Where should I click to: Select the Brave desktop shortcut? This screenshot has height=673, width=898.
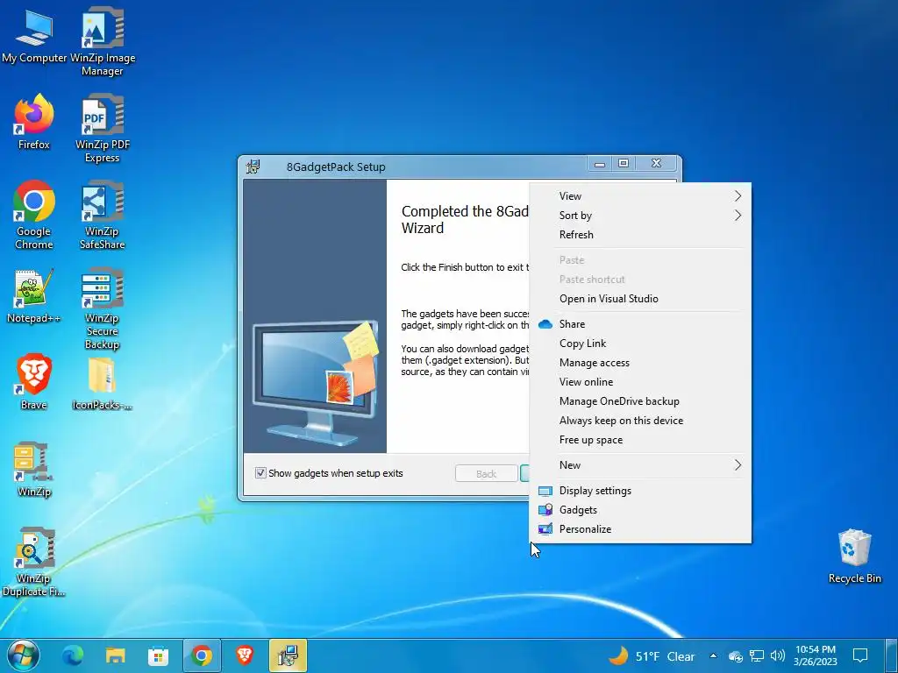coord(34,382)
